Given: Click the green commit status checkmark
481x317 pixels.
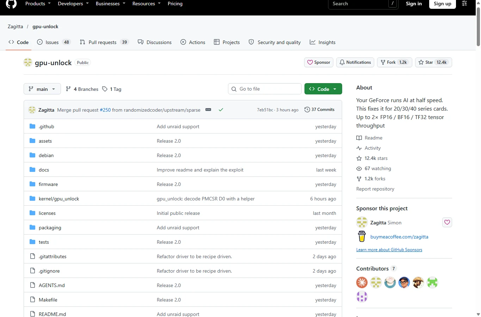Looking at the screenshot, I should [221, 110].
